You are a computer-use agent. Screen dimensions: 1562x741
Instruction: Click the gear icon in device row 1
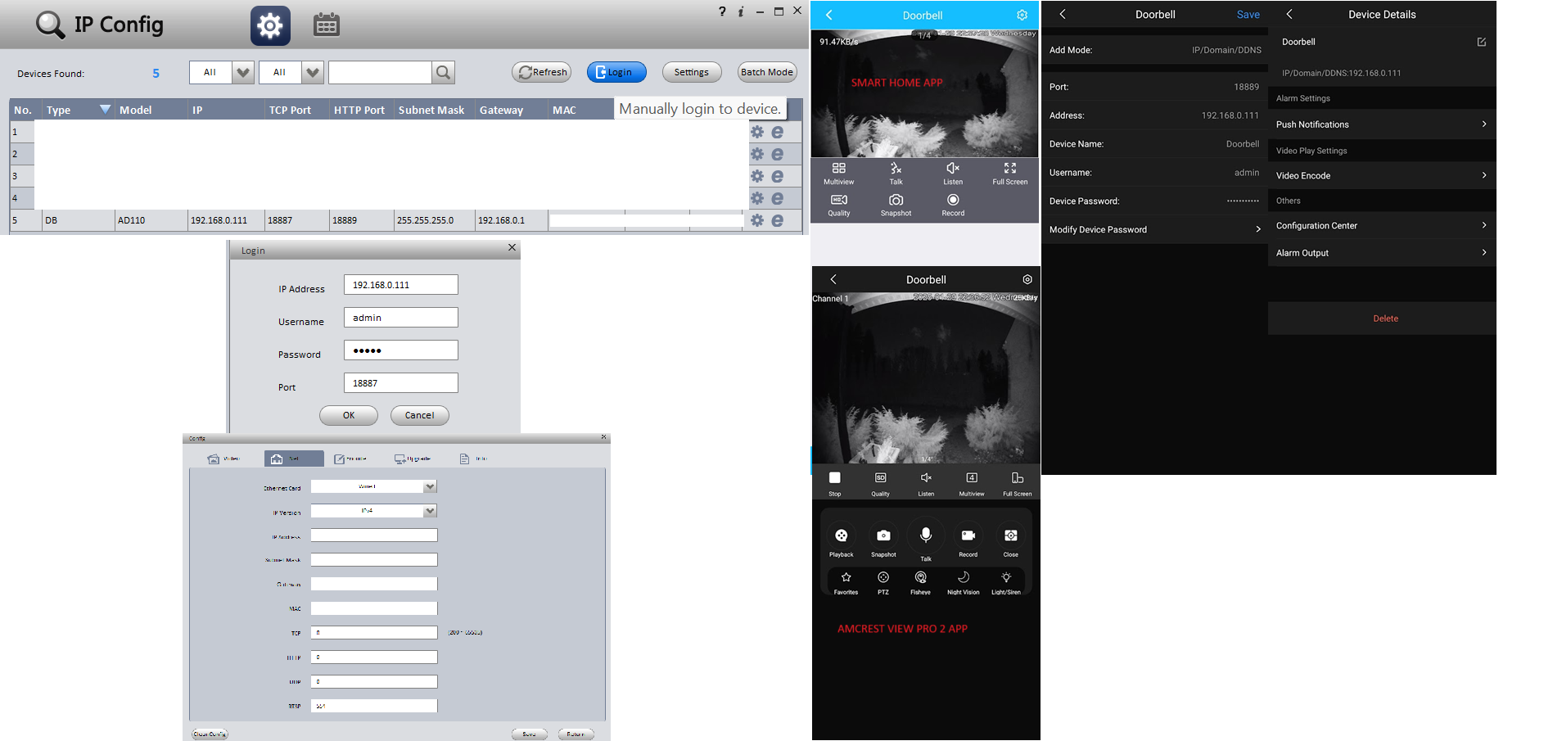(757, 132)
